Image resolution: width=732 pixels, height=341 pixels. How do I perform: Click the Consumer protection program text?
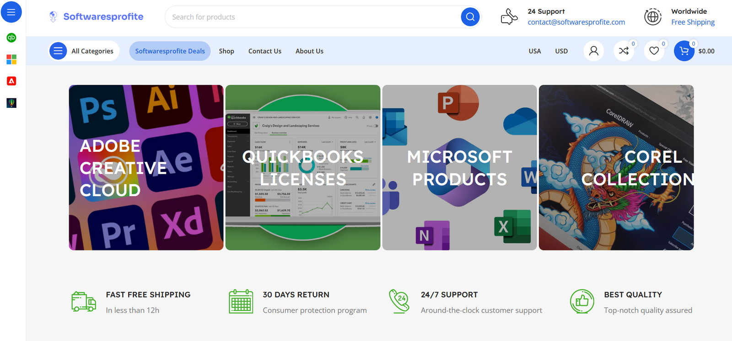315,310
